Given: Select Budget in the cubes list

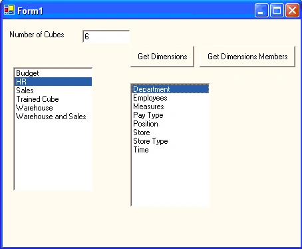Looking at the screenshot, I should (x=53, y=73).
